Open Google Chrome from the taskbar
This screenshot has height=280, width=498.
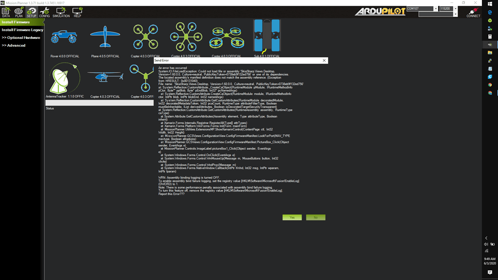(x=489, y=85)
